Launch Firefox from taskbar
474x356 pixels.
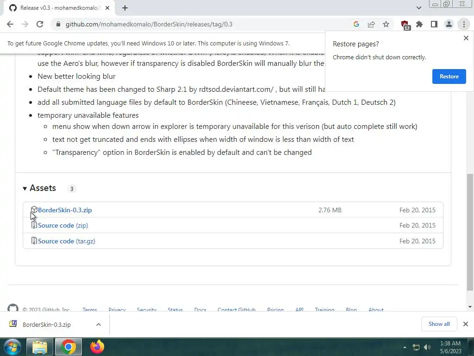97,347
